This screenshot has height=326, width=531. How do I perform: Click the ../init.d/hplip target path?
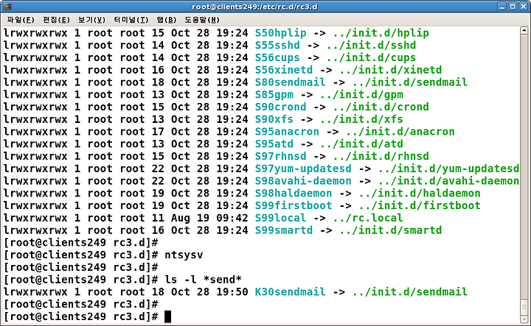tap(381, 33)
